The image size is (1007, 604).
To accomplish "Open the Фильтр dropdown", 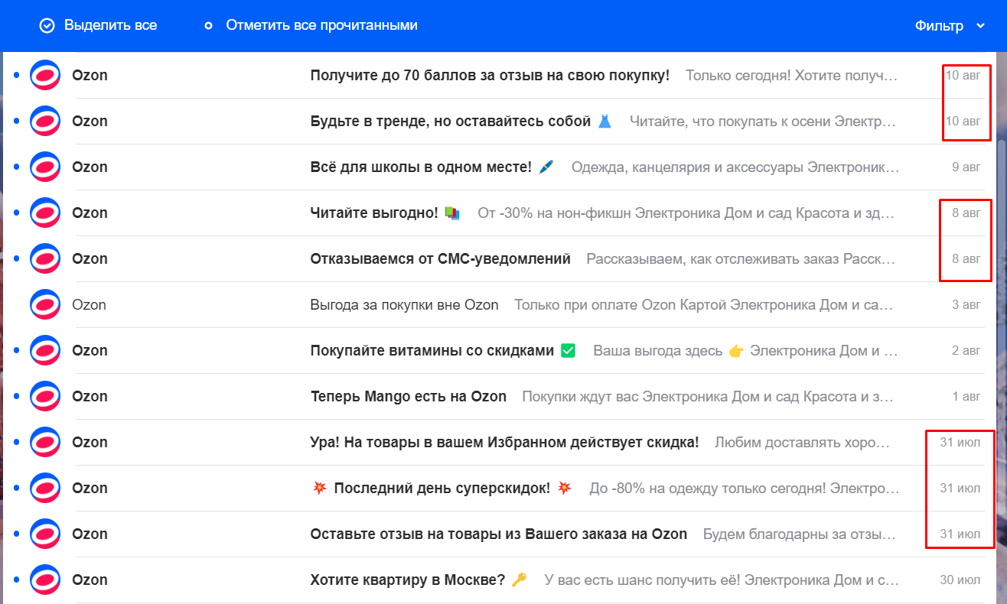I will point(950,26).
